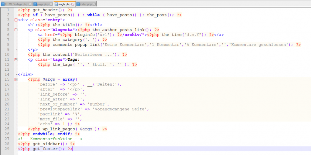The width and height of the screenshot is (311, 155).
Task: Click the save icon on index.php tab
Action: click(x=78, y=4)
